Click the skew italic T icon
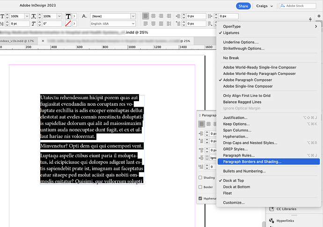 coord(33,24)
